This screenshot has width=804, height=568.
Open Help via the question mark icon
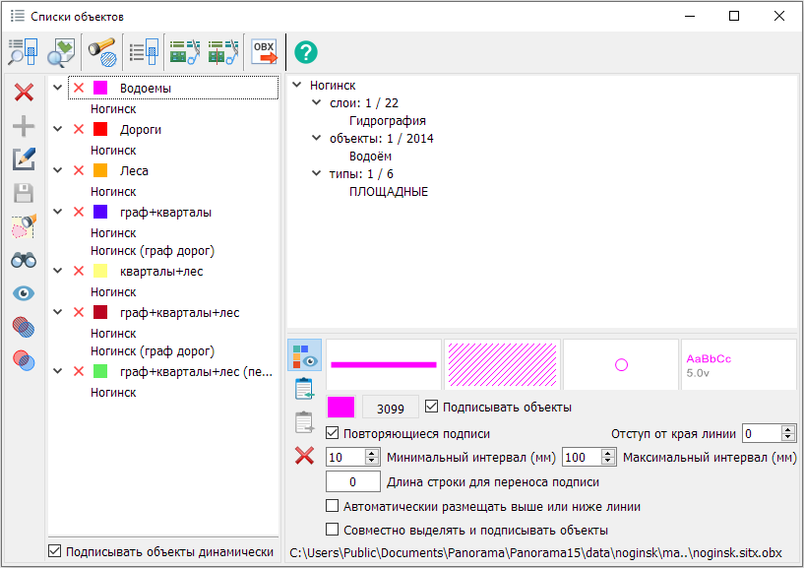(306, 52)
